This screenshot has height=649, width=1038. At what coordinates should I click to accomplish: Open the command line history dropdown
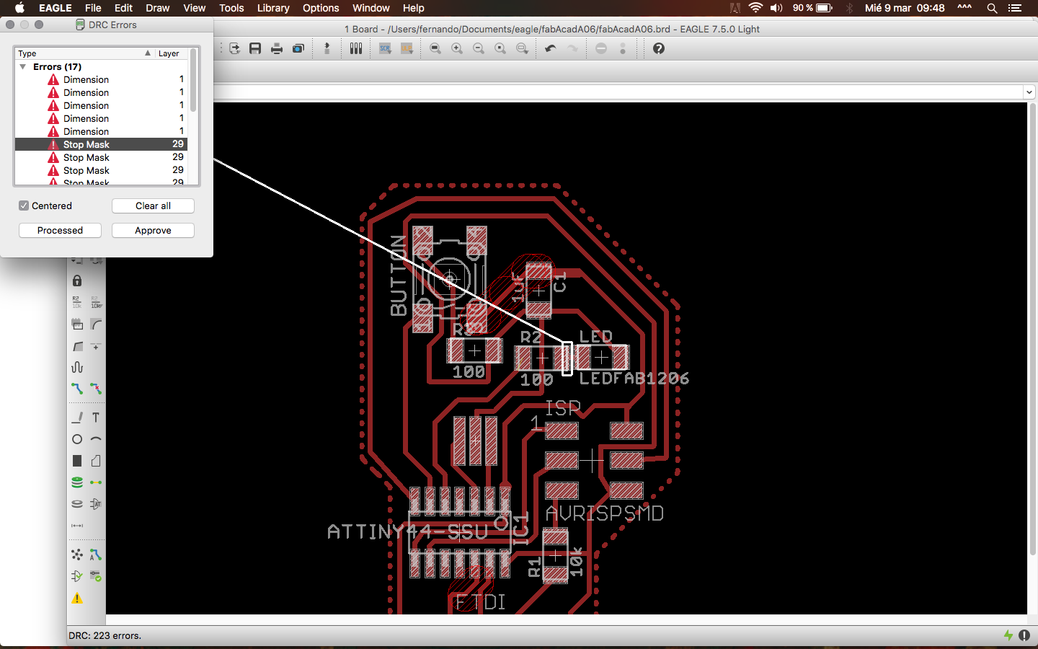pos(1029,92)
